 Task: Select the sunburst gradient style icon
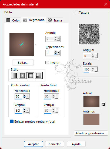(x=31, y=75)
